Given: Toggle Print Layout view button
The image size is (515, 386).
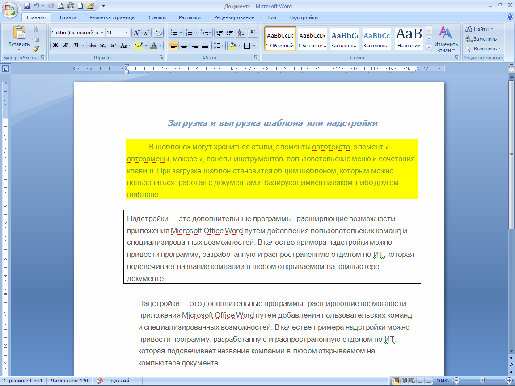Looking at the screenshot, I should click(397, 381).
